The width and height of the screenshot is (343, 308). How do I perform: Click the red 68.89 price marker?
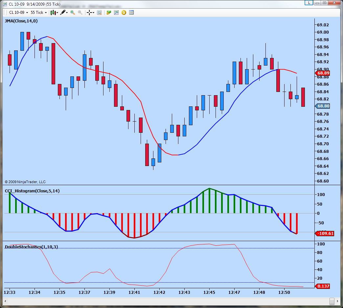[322, 73]
